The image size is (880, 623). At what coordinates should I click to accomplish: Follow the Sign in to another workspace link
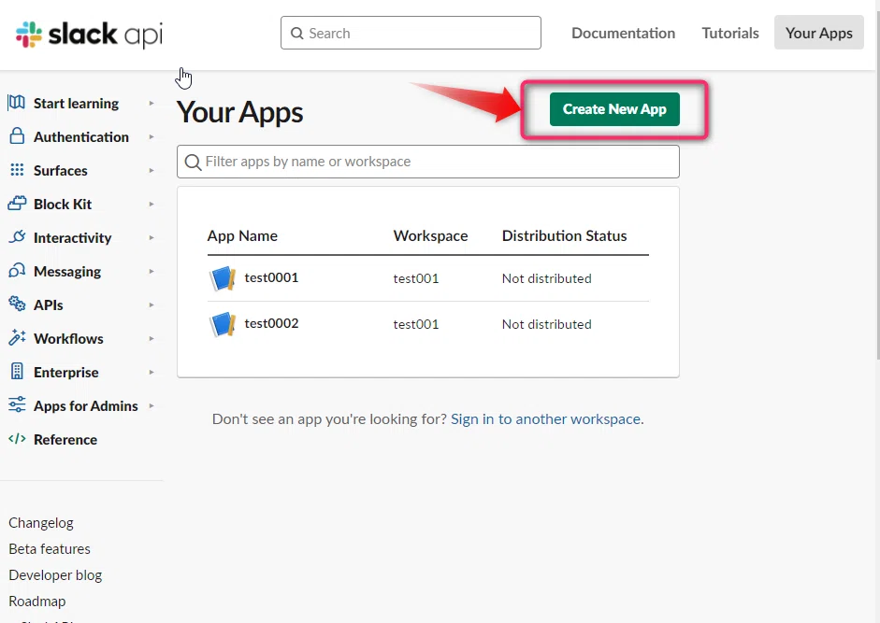coord(545,418)
